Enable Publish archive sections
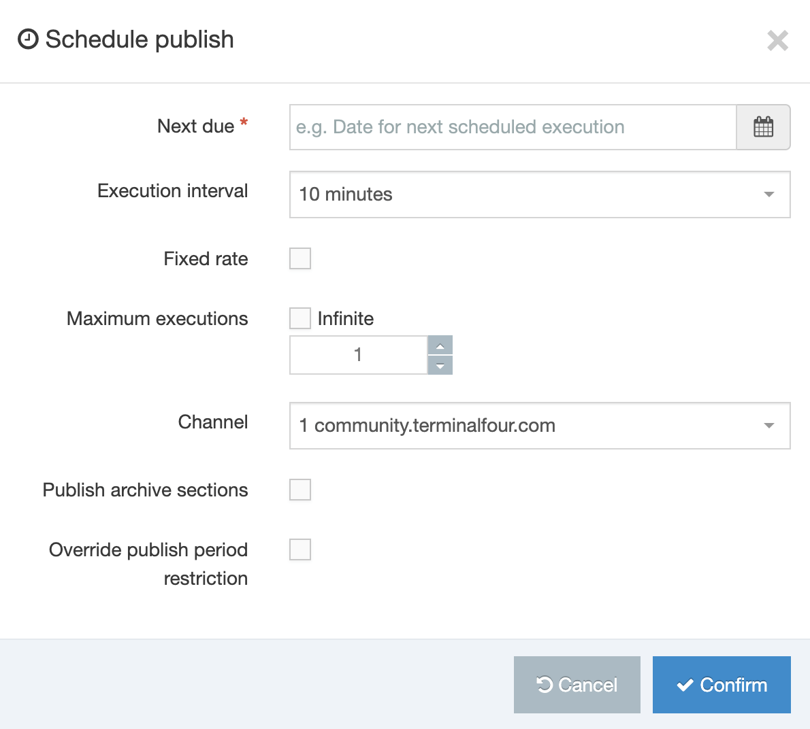This screenshot has height=729, width=810. coord(300,490)
